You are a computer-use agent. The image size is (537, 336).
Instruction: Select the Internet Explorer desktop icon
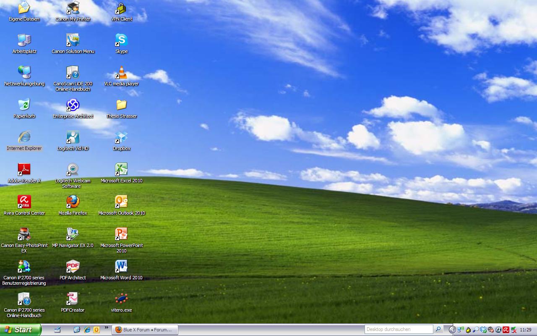click(x=24, y=141)
